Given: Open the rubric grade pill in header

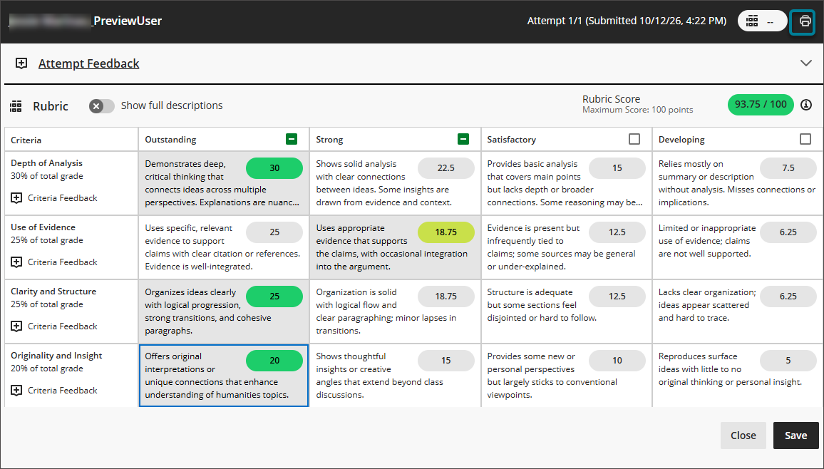Looking at the screenshot, I should [762, 21].
